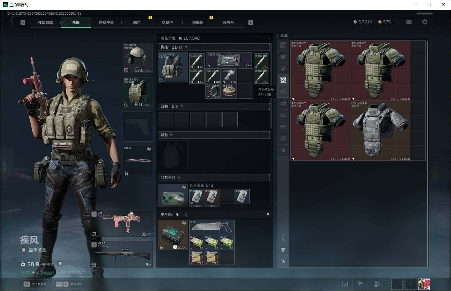The height and width of the screenshot is (291, 451).
Task: Click the highlighted 高级藏品箱 container tab
Action: pyautogui.click(x=283, y=80)
